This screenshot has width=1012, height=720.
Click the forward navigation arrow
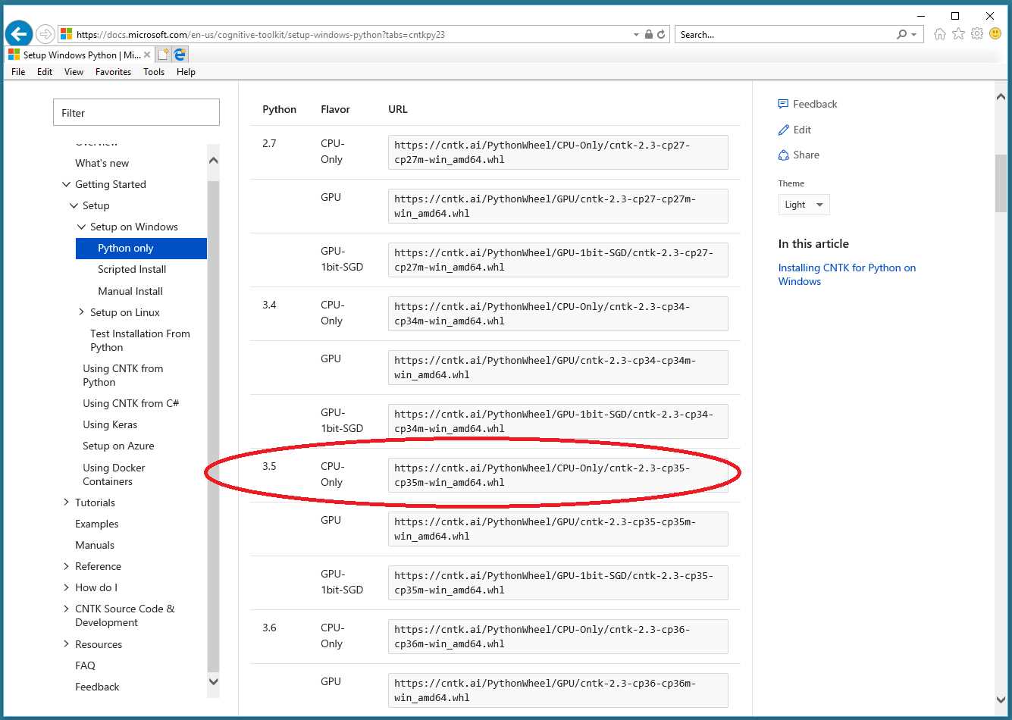pos(45,34)
